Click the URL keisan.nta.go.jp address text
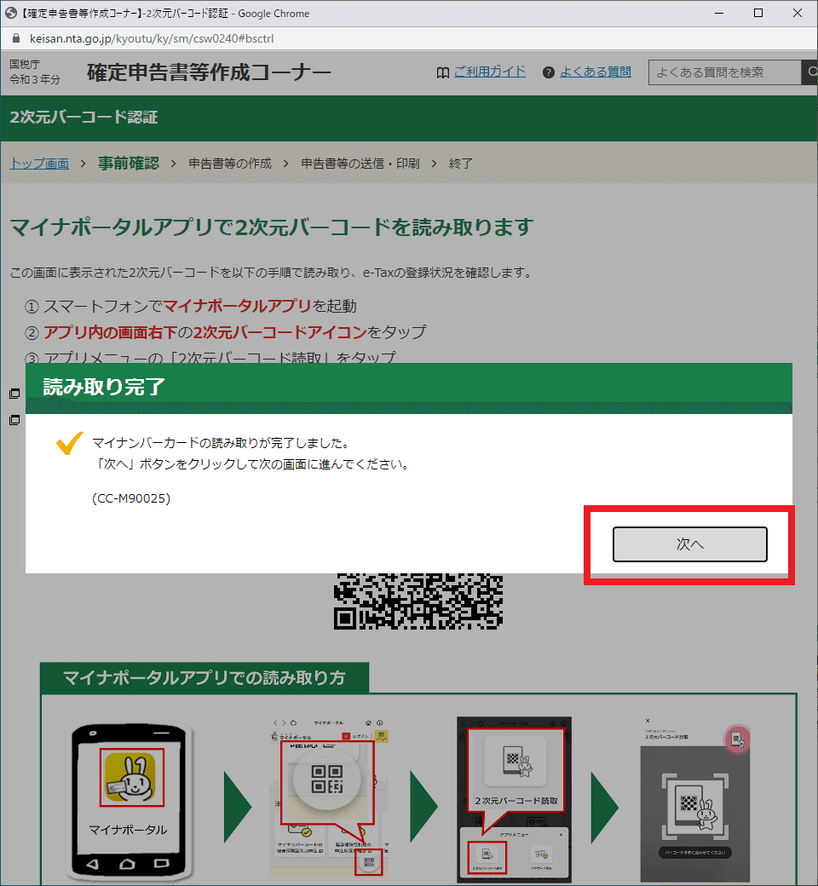The height and width of the screenshot is (886, 818). [x=152, y=38]
